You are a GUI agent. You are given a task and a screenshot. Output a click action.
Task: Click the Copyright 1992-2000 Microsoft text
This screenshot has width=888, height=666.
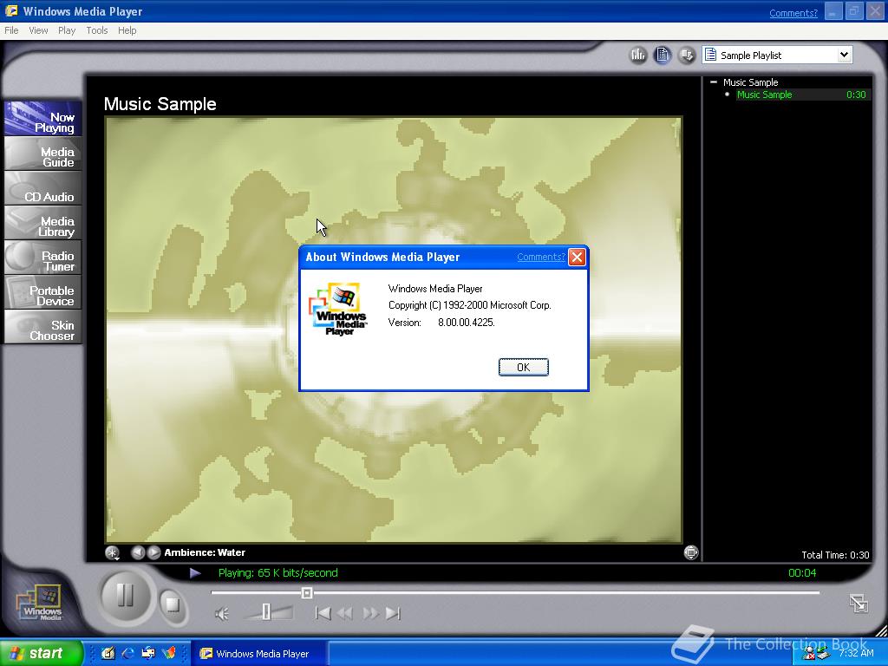coord(469,305)
